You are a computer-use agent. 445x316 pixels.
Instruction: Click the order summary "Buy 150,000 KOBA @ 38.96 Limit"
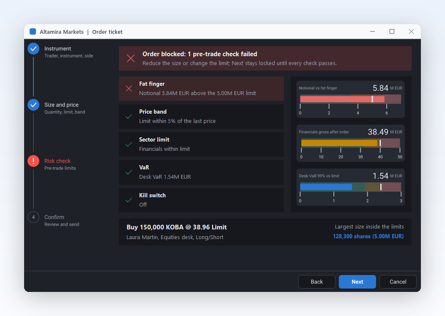pyautogui.click(x=176, y=227)
